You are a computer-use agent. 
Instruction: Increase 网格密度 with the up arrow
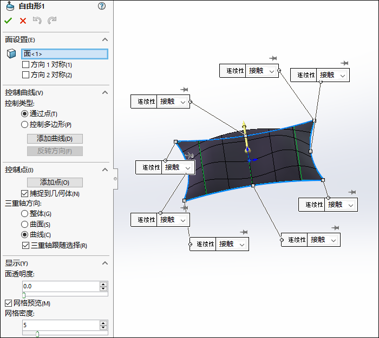[x=103, y=323]
